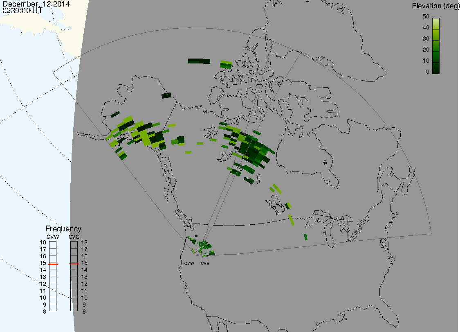Click the 50 label on elevation scale
This screenshot has width=460, height=332.
[426, 17]
